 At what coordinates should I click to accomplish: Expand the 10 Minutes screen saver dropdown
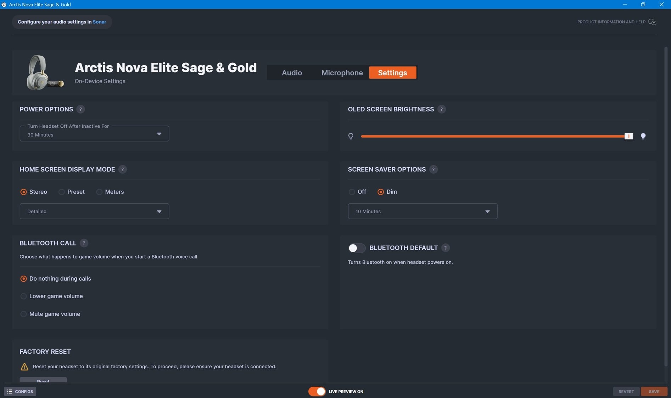point(423,211)
